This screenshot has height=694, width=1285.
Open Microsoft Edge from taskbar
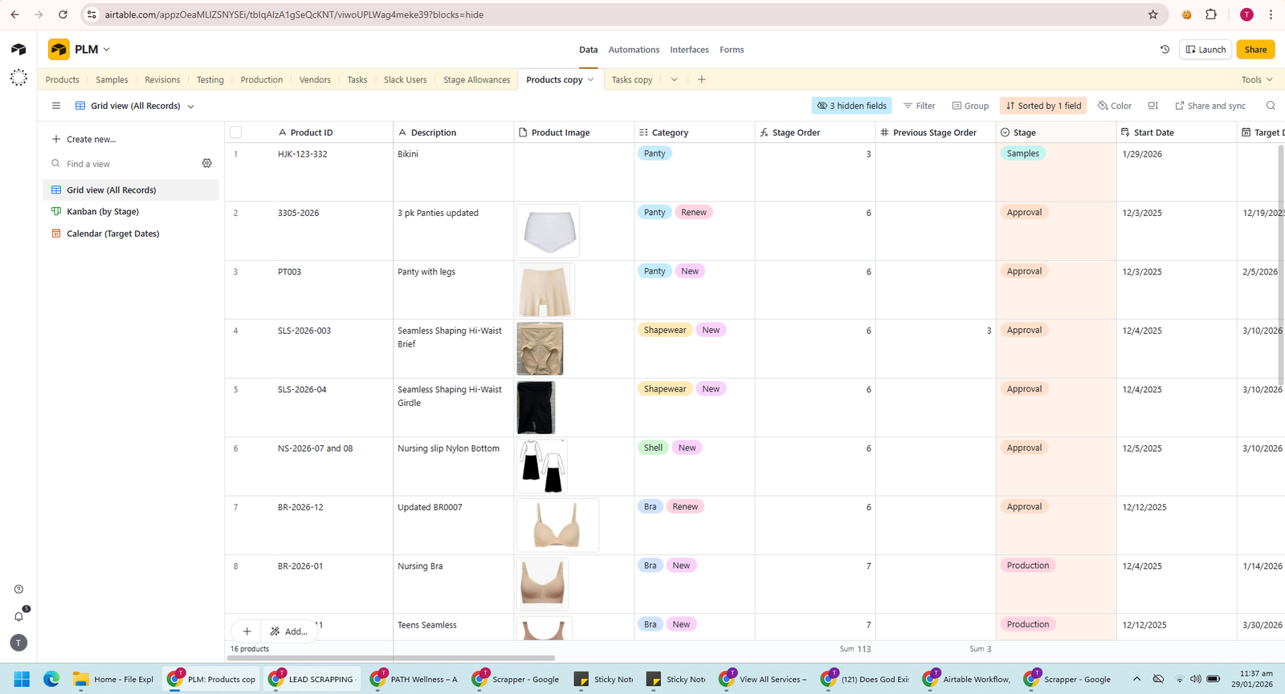click(51, 680)
